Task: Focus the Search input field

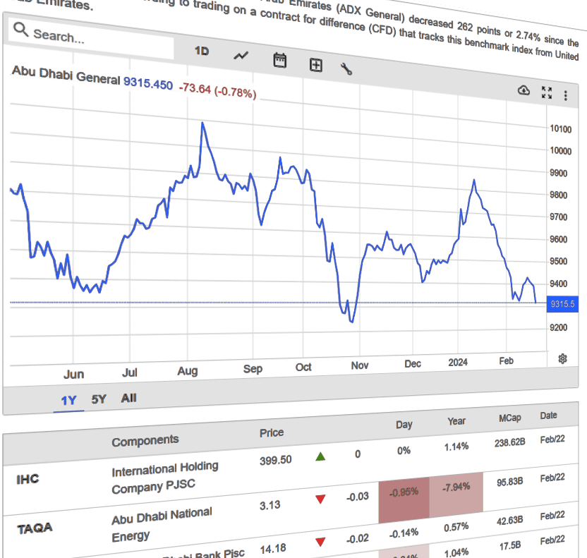Action: (91, 38)
